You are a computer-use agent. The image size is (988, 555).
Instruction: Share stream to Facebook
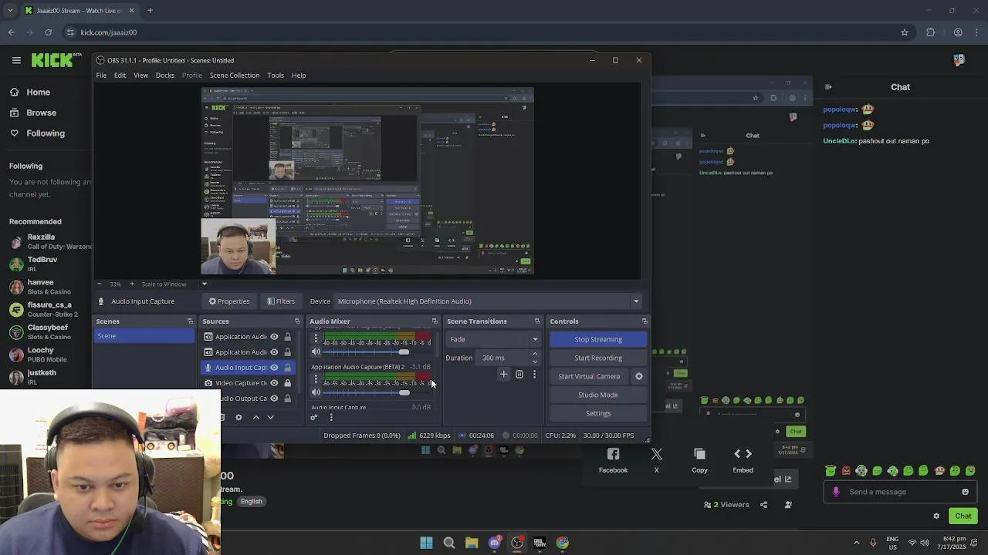(613, 461)
